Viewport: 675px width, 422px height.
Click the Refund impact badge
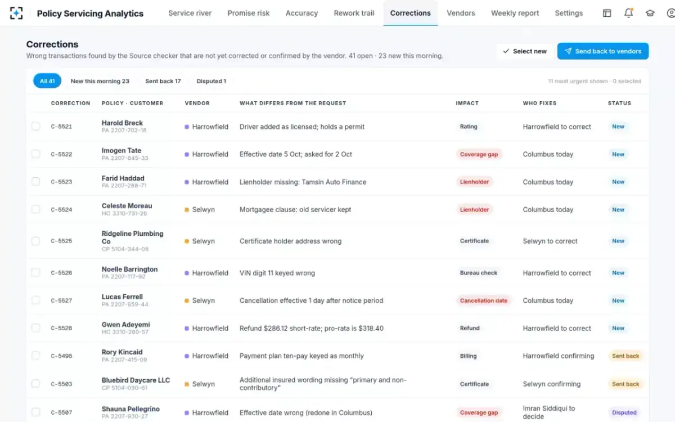pos(470,328)
